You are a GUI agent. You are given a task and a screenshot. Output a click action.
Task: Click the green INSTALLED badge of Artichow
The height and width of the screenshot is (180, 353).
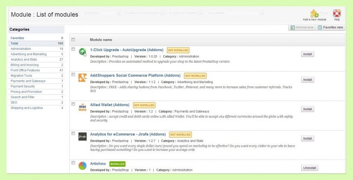(x=117, y=164)
